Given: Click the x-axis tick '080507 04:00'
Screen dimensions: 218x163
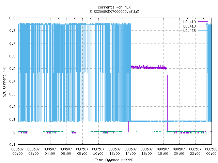Looking at the screenshot, I should click(x=50, y=151).
